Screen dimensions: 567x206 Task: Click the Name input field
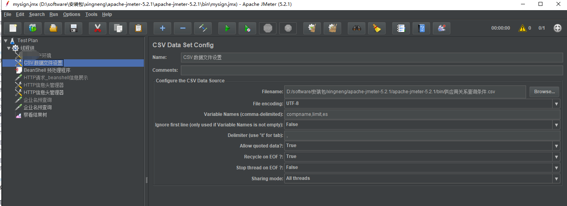372,57
